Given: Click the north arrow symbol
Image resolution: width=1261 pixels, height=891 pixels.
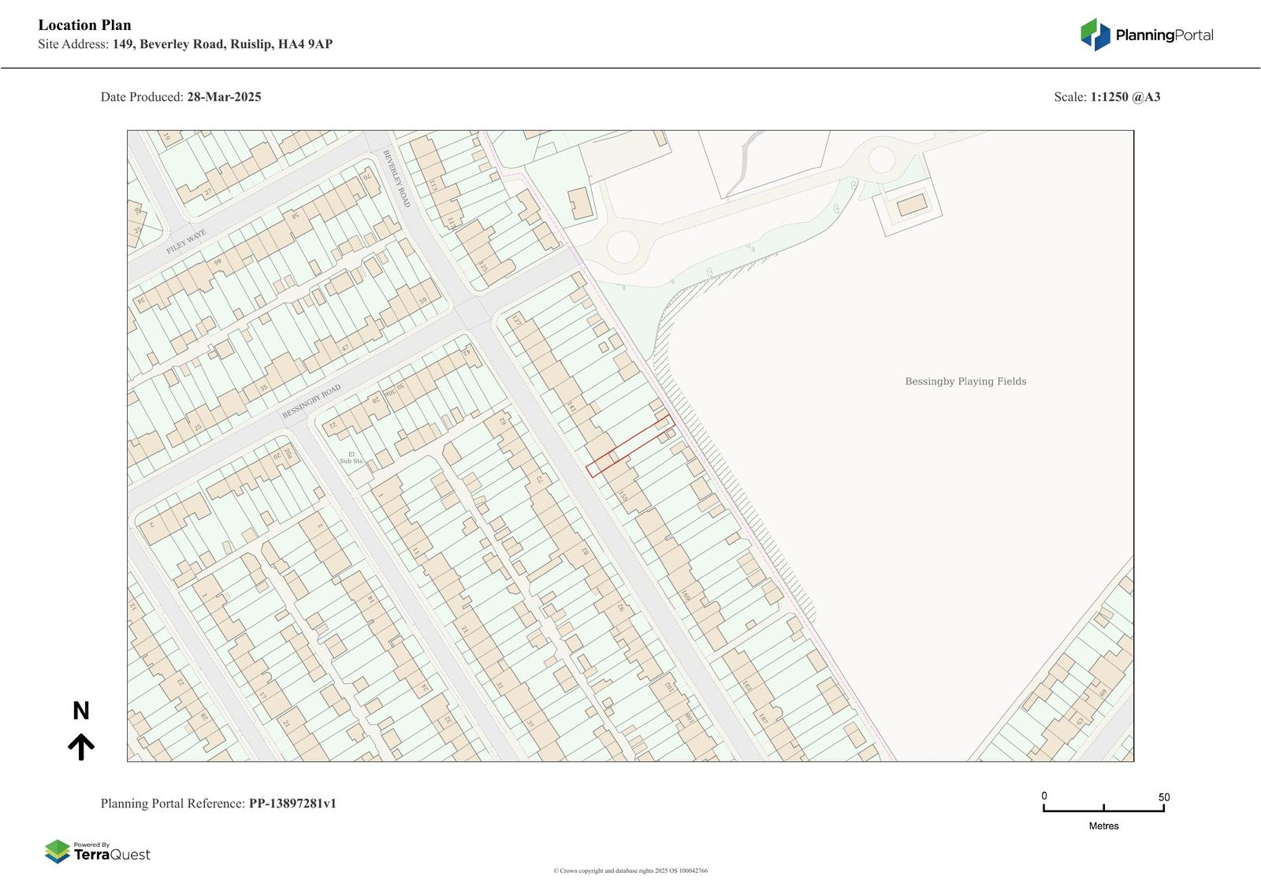Looking at the screenshot, I should click(x=80, y=747).
